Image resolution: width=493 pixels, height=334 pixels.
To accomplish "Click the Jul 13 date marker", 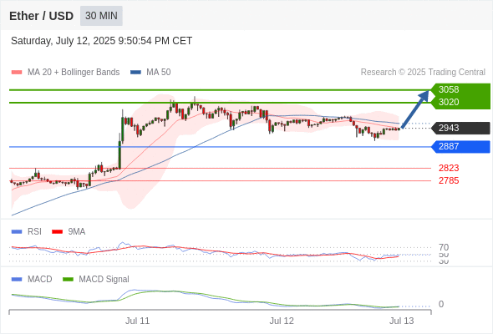I will click(x=402, y=321).
